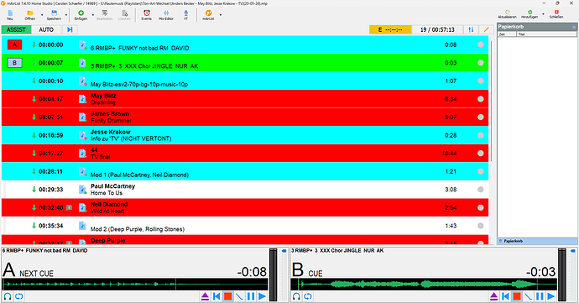Expand the Einfügen dropdown arrow

(92, 15)
